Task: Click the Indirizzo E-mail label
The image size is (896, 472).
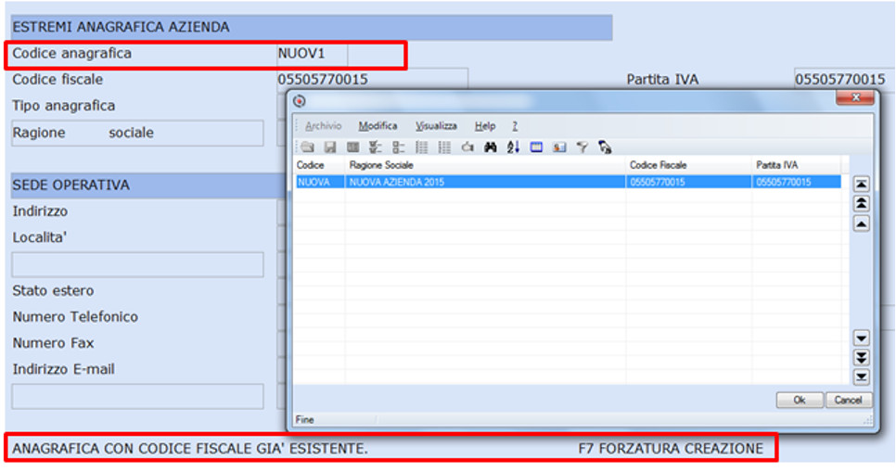Action: [63, 369]
